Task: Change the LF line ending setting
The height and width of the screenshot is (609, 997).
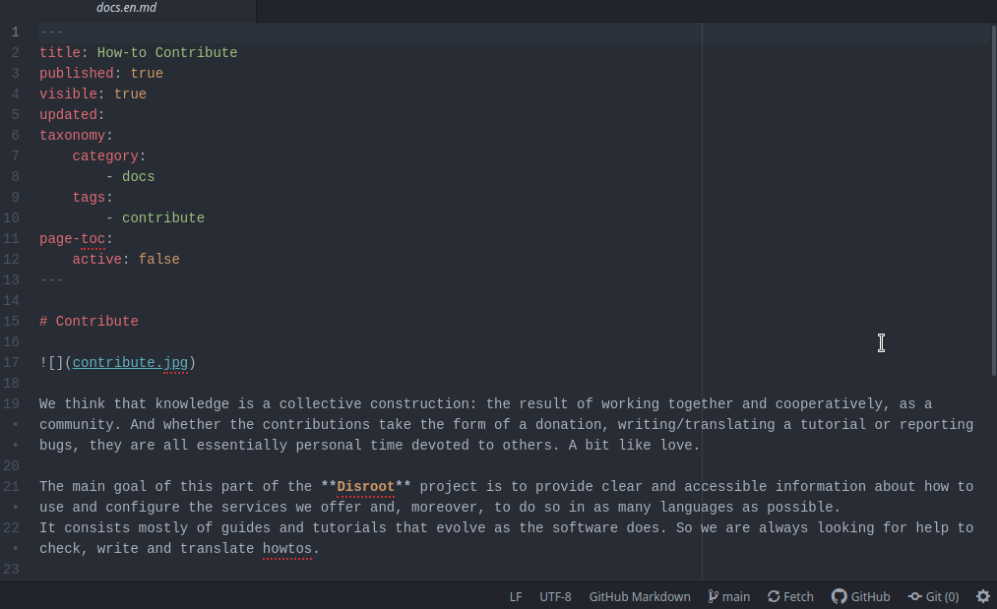Action: click(516, 596)
